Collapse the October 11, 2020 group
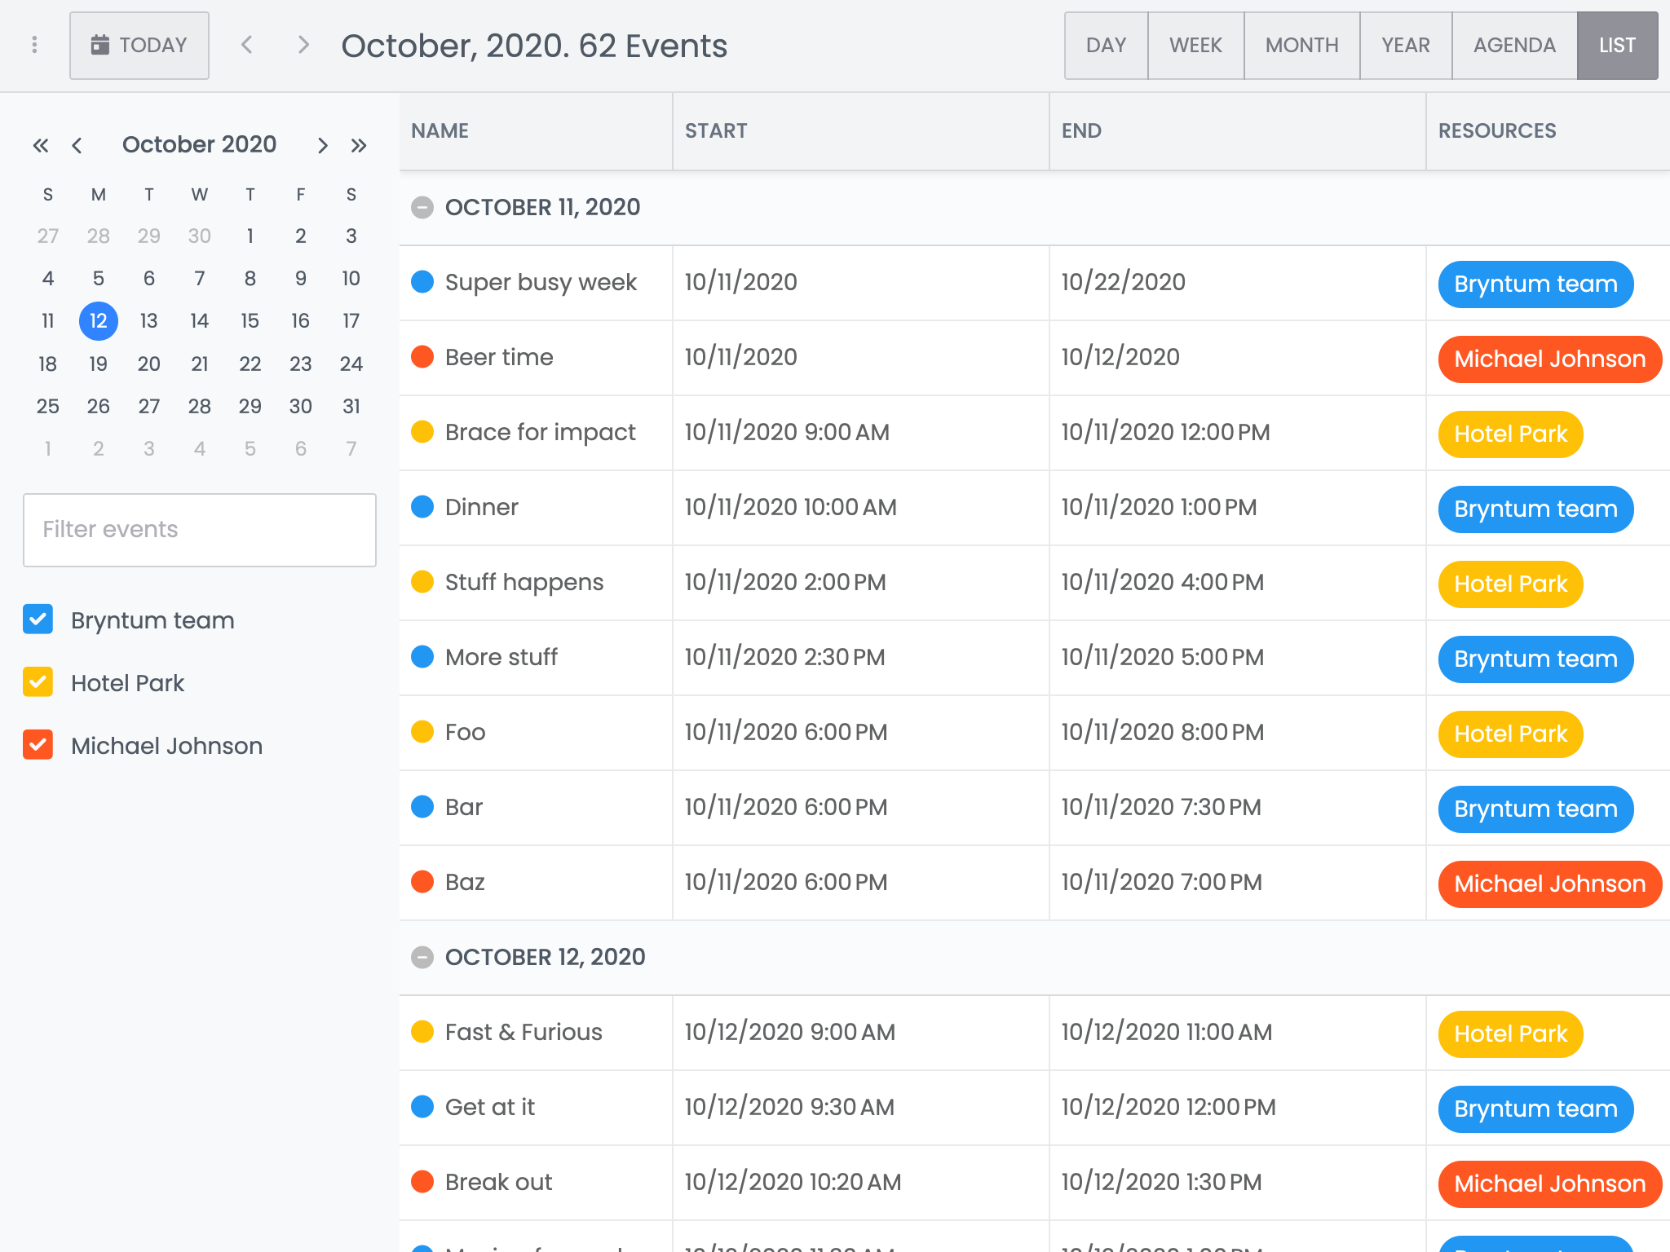1670x1252 pixels. 422,207
